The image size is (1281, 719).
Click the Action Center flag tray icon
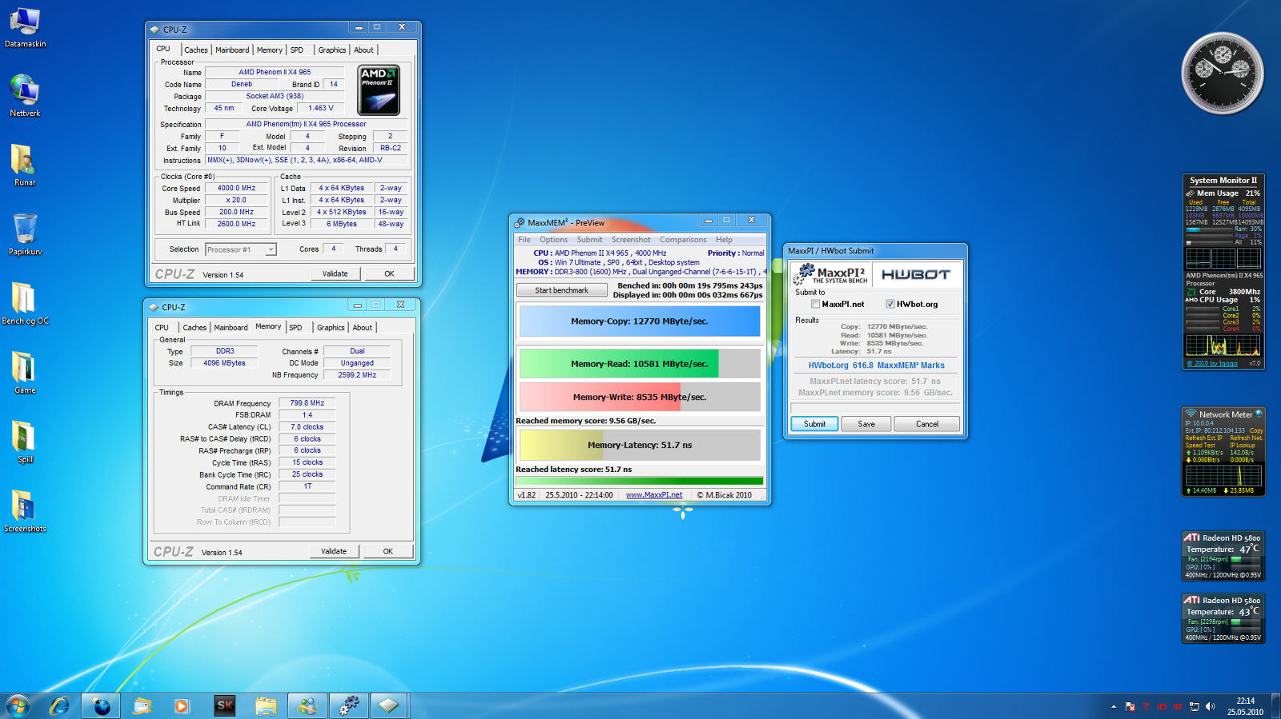pyautogui.click(x=1130, y=706)
